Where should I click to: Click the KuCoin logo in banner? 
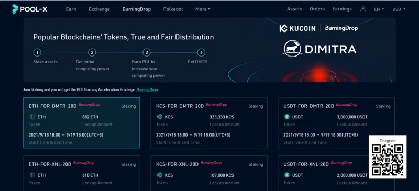[x=297, y=28]
